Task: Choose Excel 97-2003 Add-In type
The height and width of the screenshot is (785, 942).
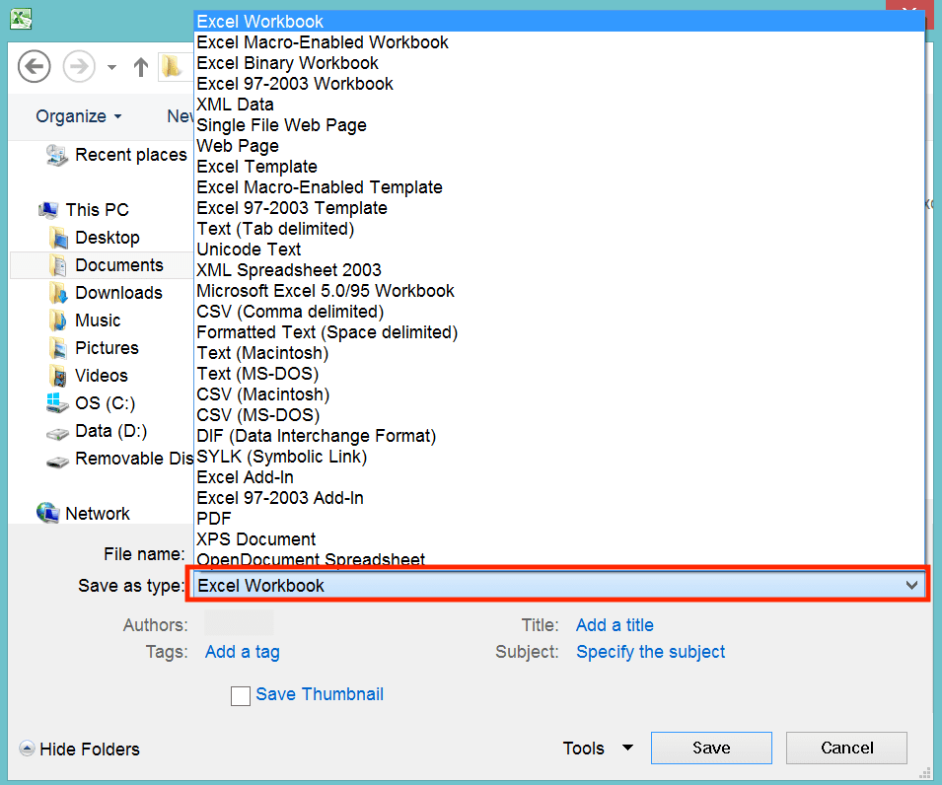Action: [560, 498]
